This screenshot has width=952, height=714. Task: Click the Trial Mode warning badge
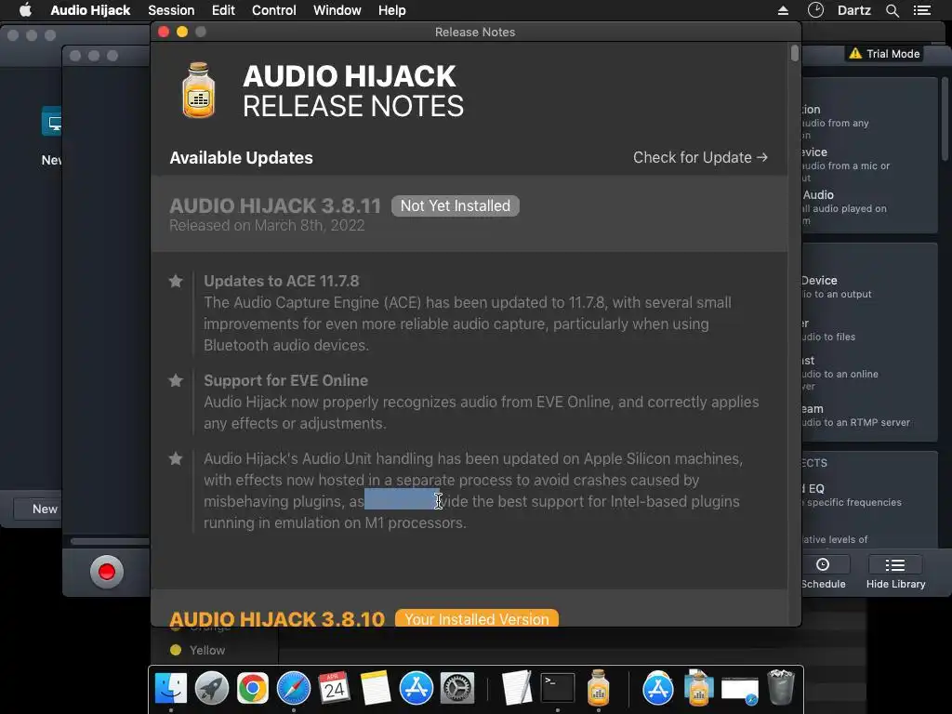click(x=884, y=53)
